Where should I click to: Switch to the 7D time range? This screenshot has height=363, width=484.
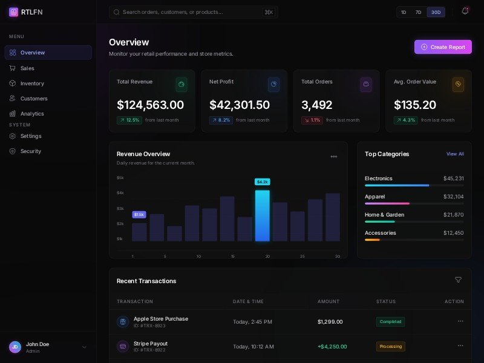[418, 12]
